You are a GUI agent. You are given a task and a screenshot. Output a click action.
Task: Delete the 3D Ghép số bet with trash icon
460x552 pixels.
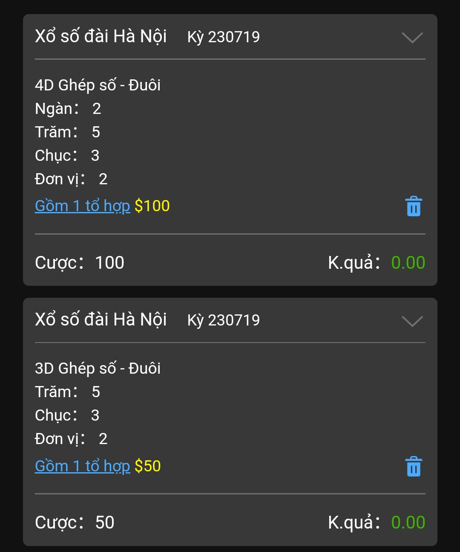coord(414,466)
